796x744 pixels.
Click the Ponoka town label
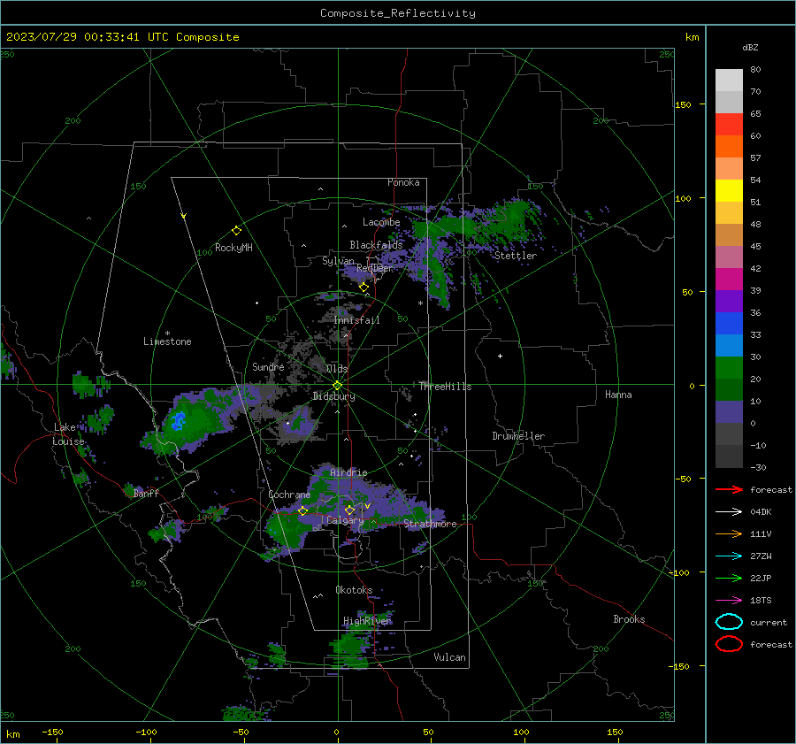click(x=403, y=182)
